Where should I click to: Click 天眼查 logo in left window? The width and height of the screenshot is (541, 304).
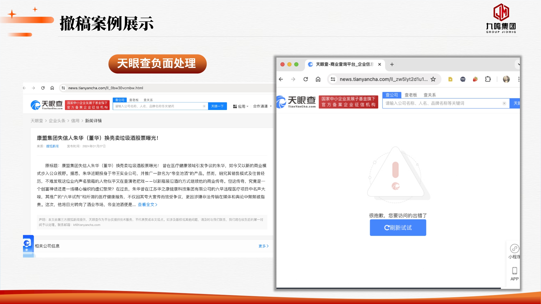coord(47,105)
